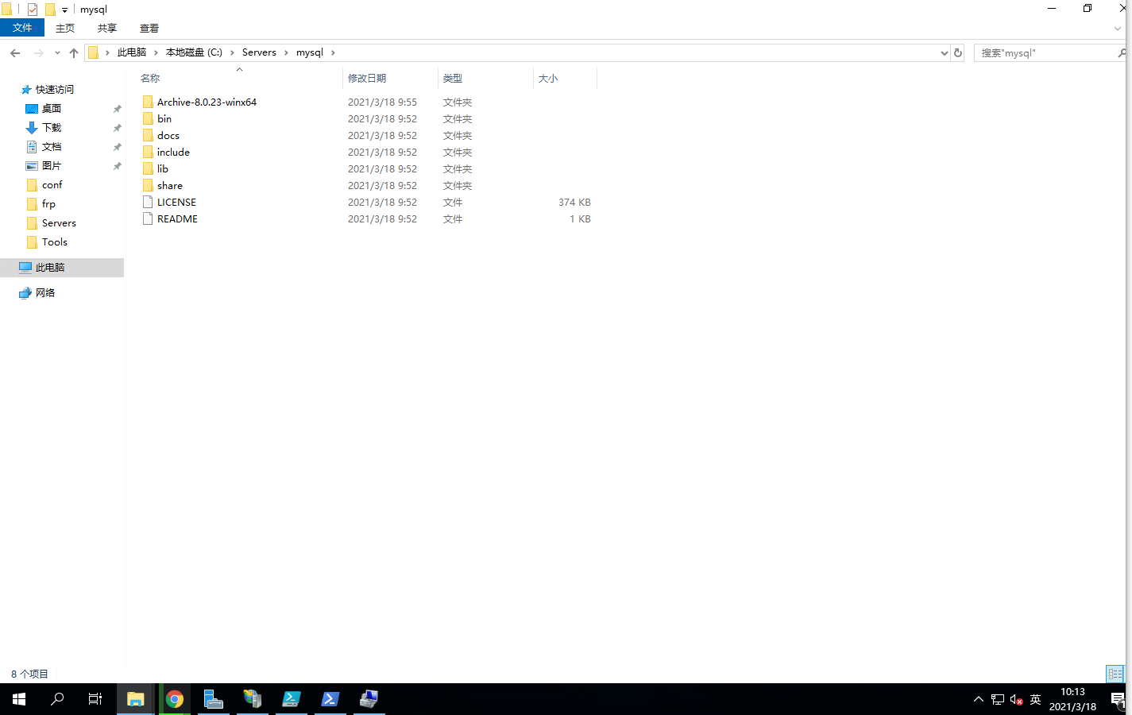This screenshot has width=1132, height=715.
Task: Toggle the network icon in system tray
Action: [996, 700]
